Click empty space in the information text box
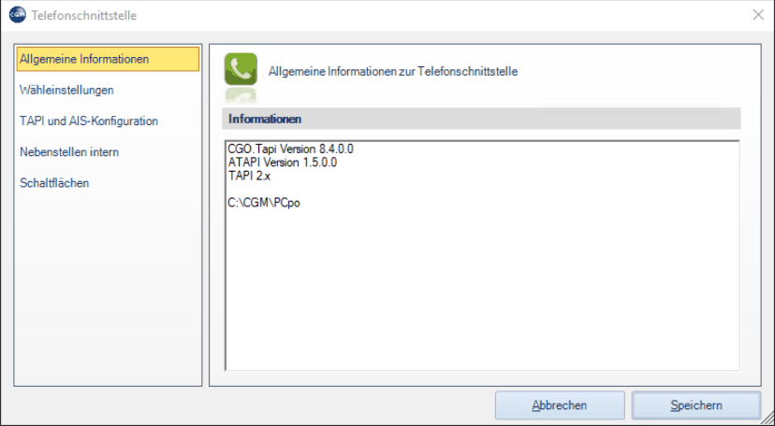 482,291
